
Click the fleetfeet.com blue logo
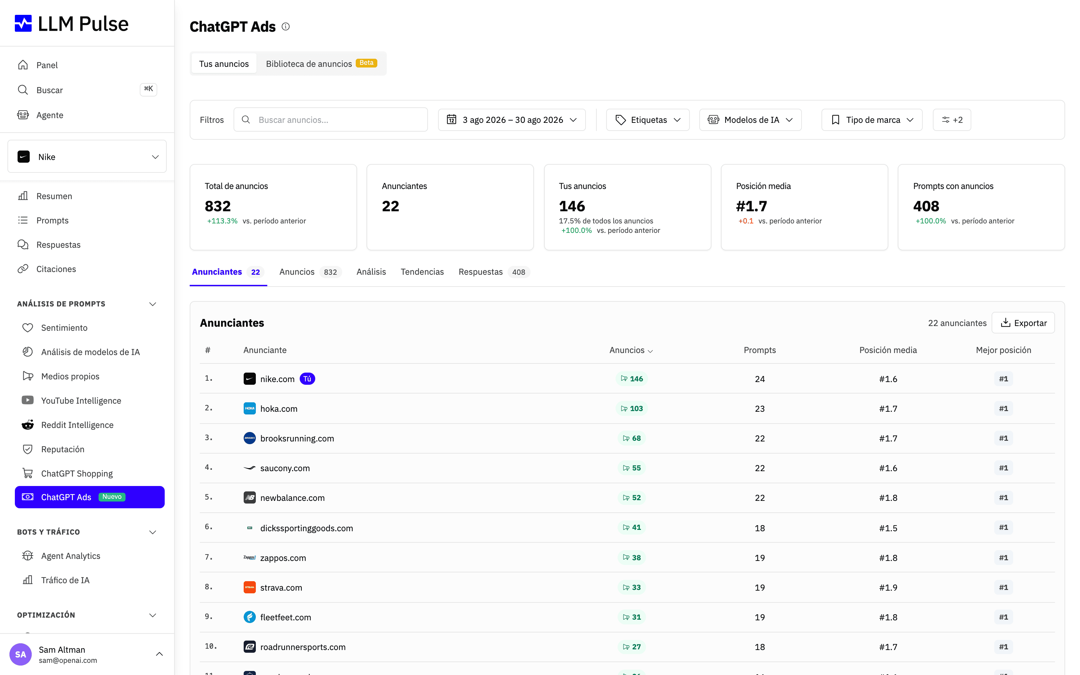(x=249, y=617)
